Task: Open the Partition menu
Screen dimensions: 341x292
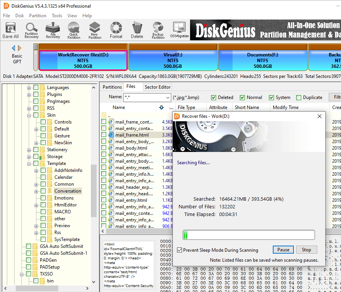Action: coord(38,16)
